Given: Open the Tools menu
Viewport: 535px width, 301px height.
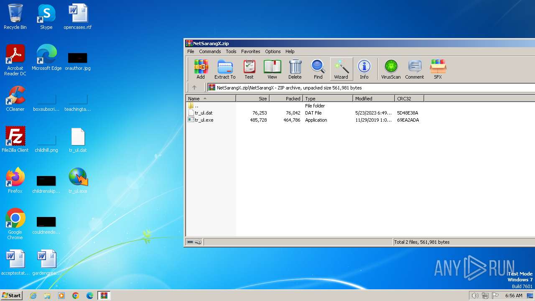Looking at the screenshot, I should click(x=231, y=51).
